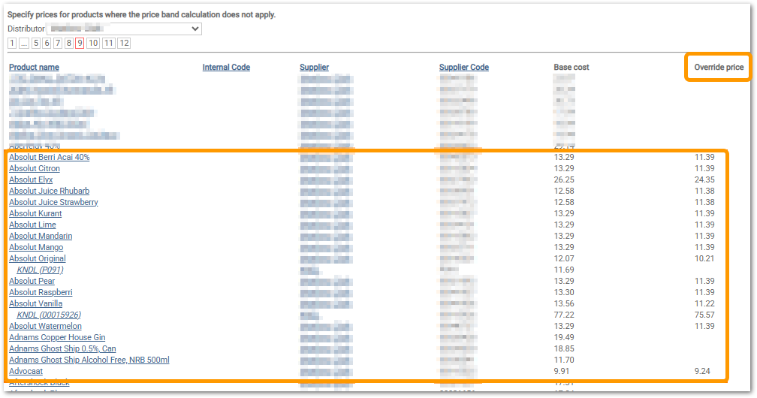Sort by Supplier Code column header
The image size is (757, 398).
[463, 68]
